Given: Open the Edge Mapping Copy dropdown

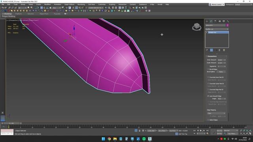Looking at the screenshot, I should (216, 113).
